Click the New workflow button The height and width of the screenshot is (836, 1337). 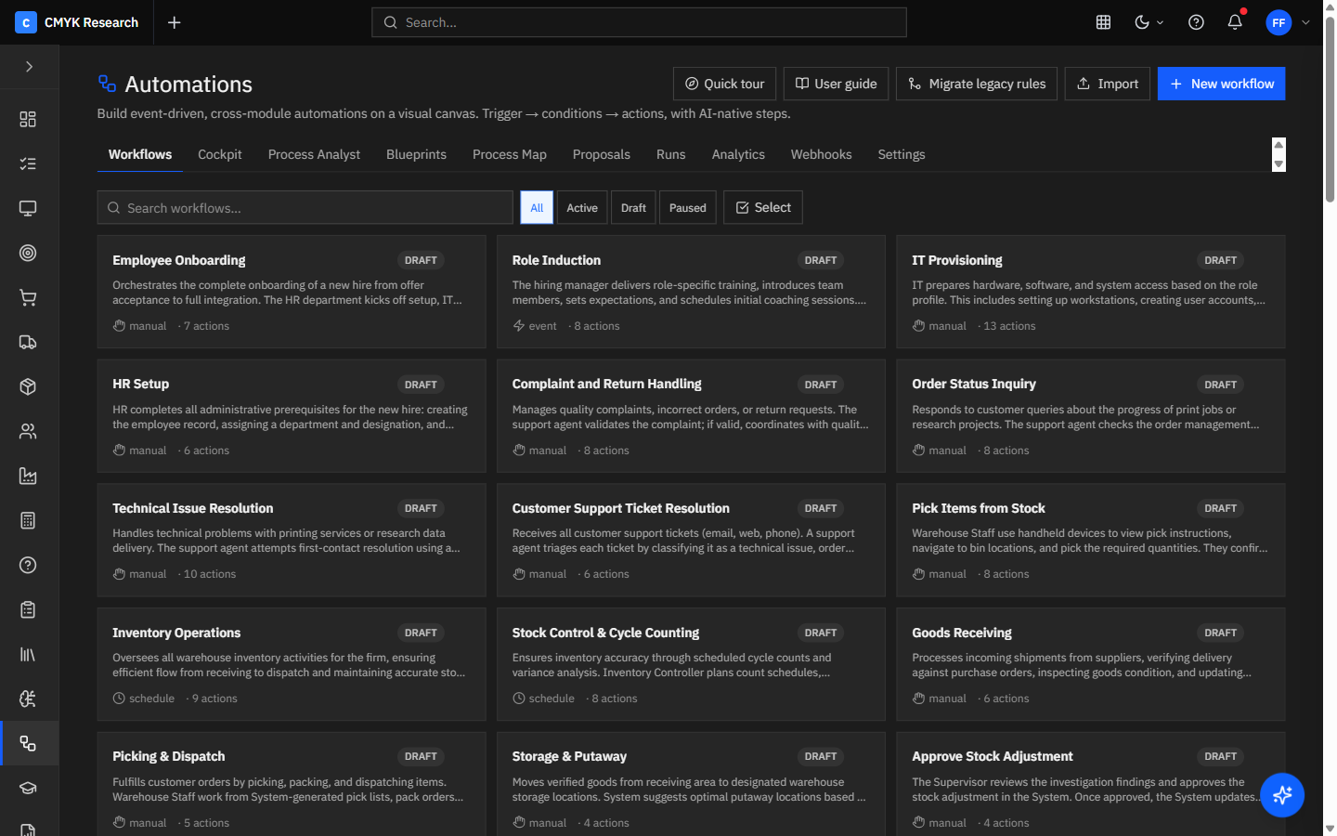1221,84
